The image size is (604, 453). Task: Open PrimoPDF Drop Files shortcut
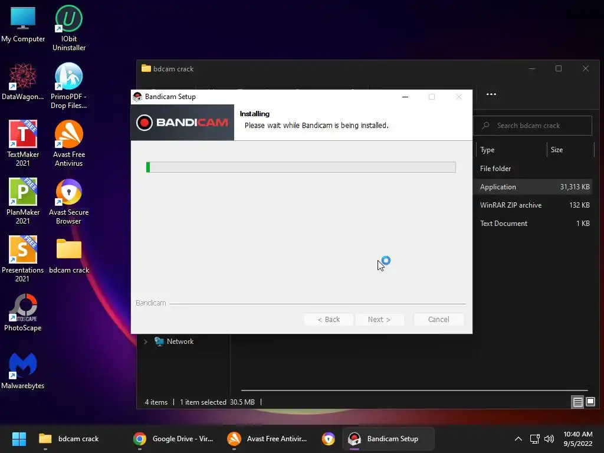69,86
